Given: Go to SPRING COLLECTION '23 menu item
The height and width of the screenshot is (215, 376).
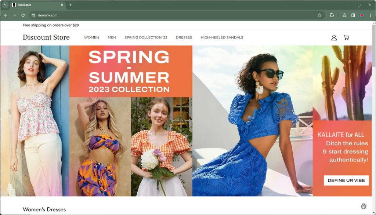Looking at the screenshot, I should (146, 37).
